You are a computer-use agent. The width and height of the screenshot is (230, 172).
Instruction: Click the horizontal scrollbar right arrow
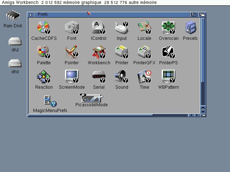pos(197,115)
